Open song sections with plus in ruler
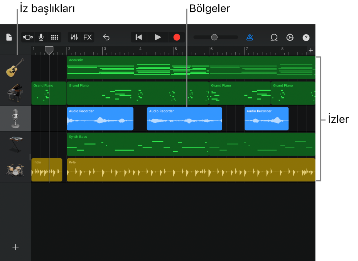 (311, 50)
